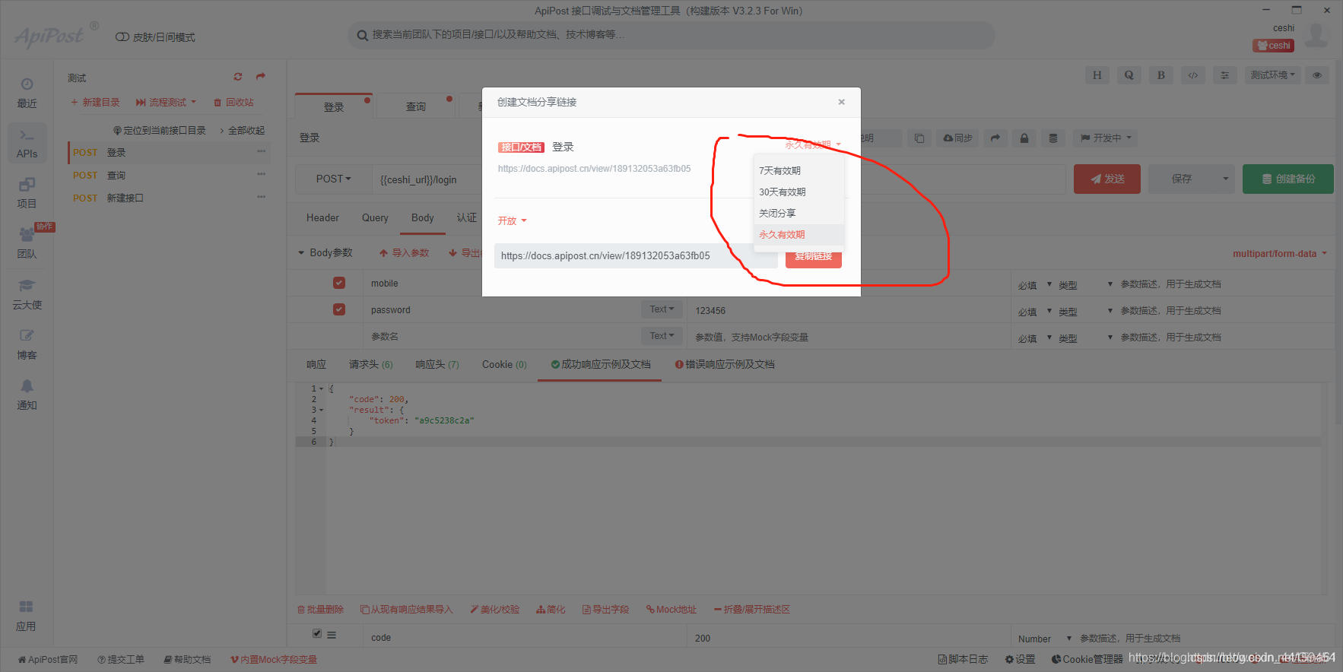Click the sliders settings toolbar icon
Image resolution: width=1343 pixels, height=672 pixels.
1224,75
